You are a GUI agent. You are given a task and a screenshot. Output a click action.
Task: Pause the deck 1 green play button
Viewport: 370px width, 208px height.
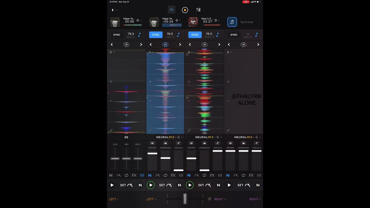(x=151, y=185)
